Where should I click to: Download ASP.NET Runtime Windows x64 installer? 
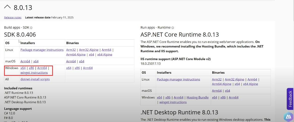159,97
